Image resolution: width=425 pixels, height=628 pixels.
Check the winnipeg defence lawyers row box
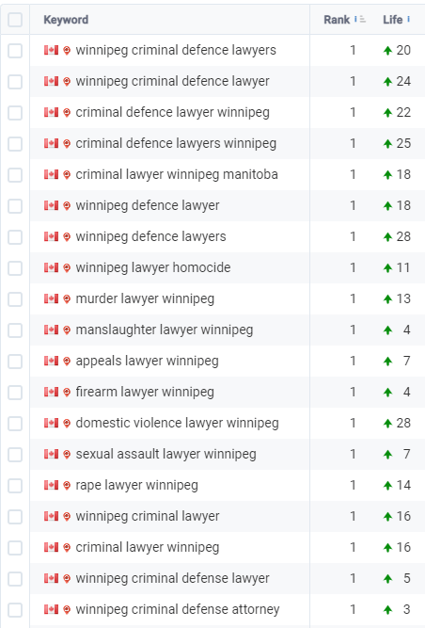[x=15, y=237]
